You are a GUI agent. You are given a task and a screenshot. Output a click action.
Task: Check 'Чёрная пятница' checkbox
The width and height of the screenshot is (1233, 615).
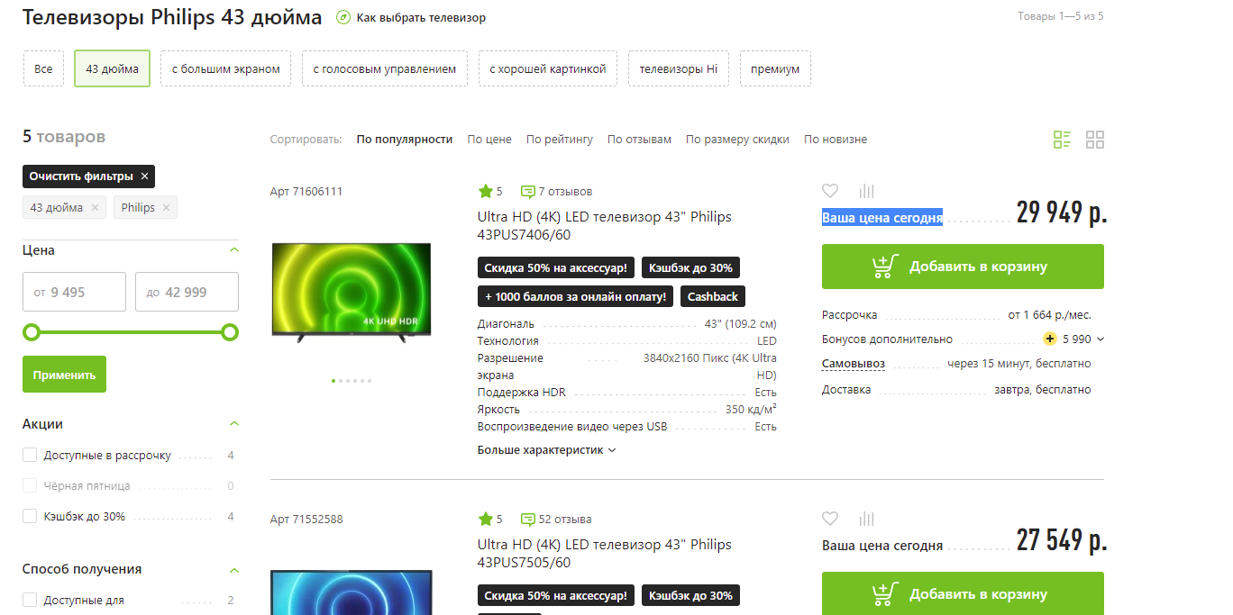[30, 486]
